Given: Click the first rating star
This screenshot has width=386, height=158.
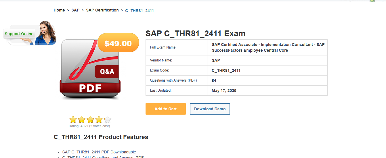Looking at the screenshot, I should pos(73,120).
